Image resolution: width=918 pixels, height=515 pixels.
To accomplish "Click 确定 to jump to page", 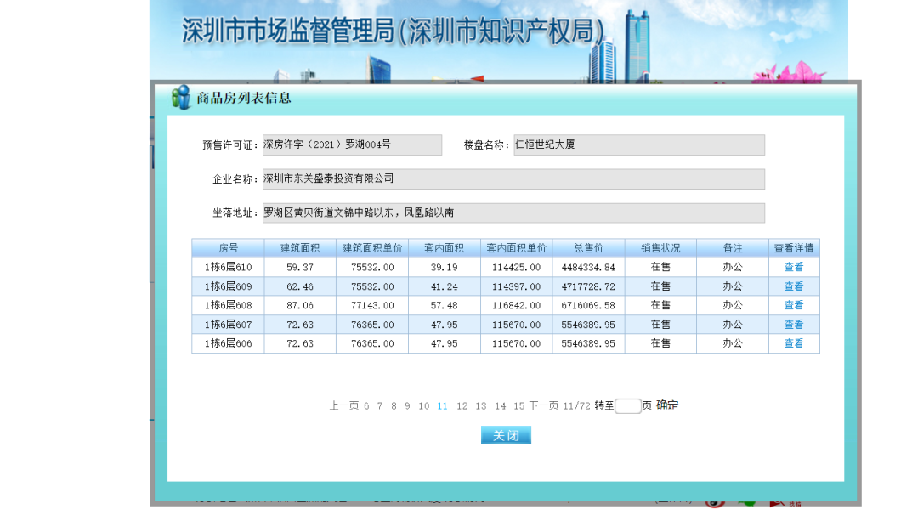I will point(667,405).
